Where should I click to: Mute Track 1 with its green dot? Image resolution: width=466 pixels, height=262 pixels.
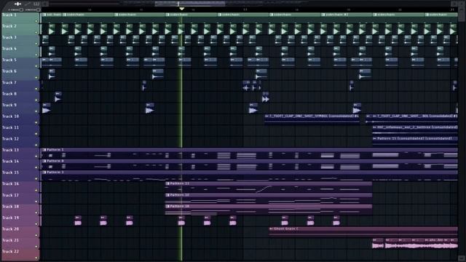pos(36,21)
